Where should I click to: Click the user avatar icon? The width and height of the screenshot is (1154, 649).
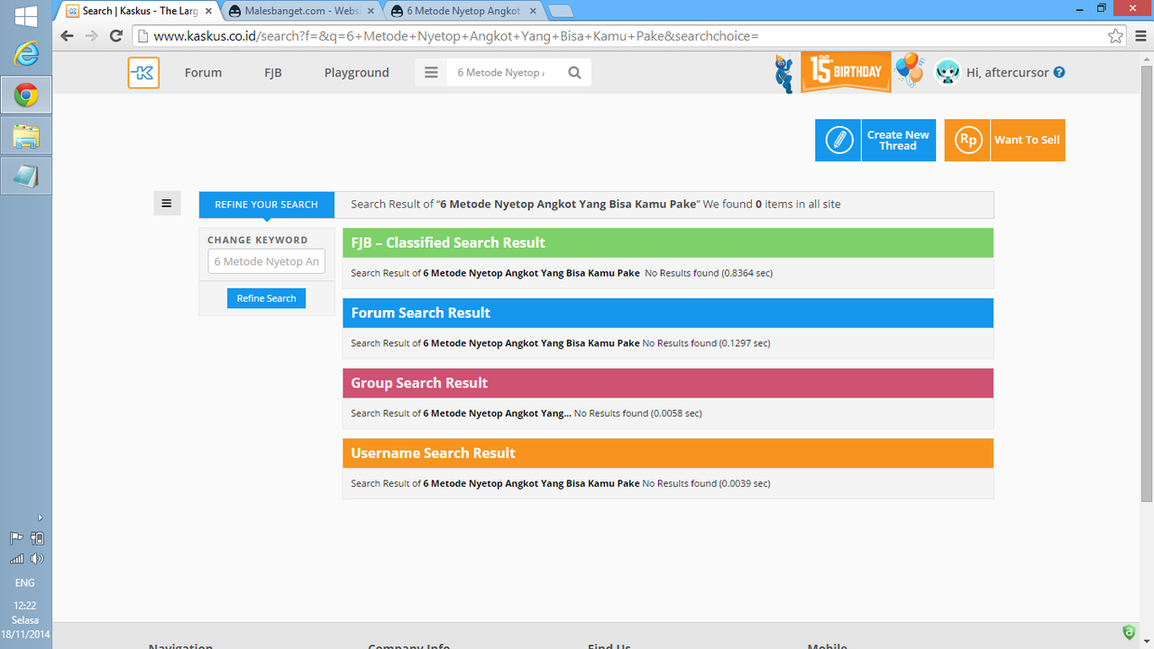[948, 72]
